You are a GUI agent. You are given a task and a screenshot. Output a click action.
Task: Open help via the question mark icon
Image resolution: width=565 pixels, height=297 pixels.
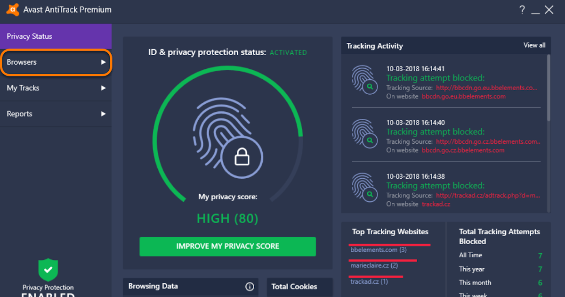(x=522, y=10)
